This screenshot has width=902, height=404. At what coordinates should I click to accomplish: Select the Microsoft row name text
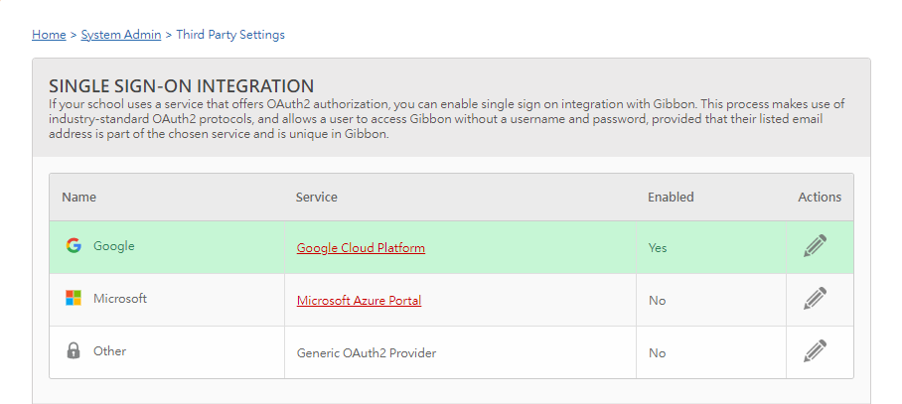[x=120, y=298]
